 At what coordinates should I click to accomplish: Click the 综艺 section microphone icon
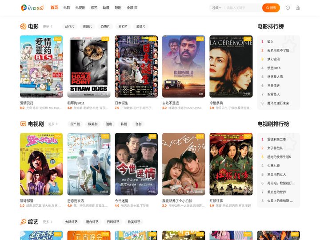pos(23,222)
